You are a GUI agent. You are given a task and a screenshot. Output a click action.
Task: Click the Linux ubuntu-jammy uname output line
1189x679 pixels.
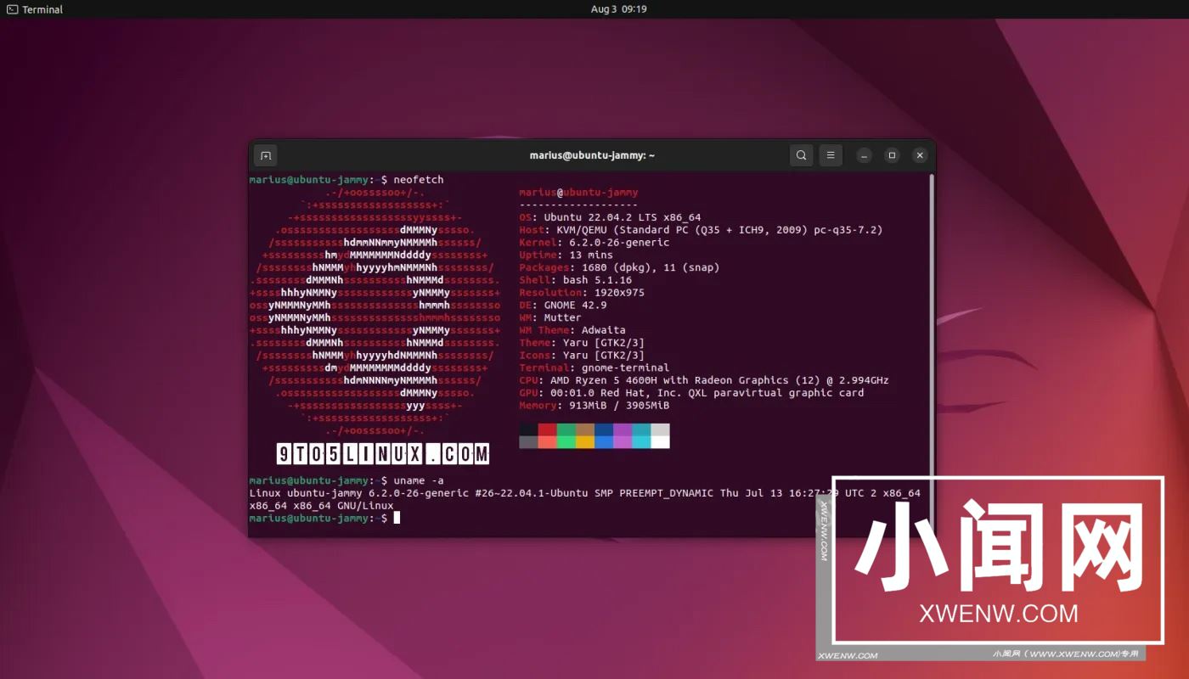(585, 493)
